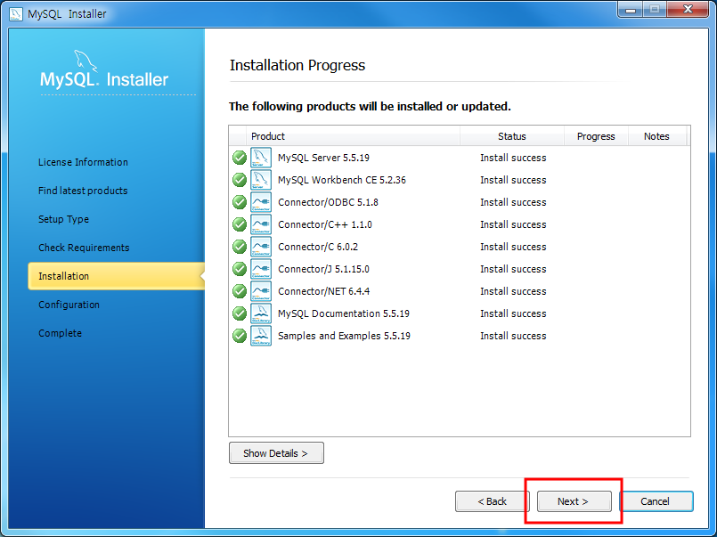Open the Configuration step in sidebar
The height and width of the screenshot is (537, 717).
(69, 305)
